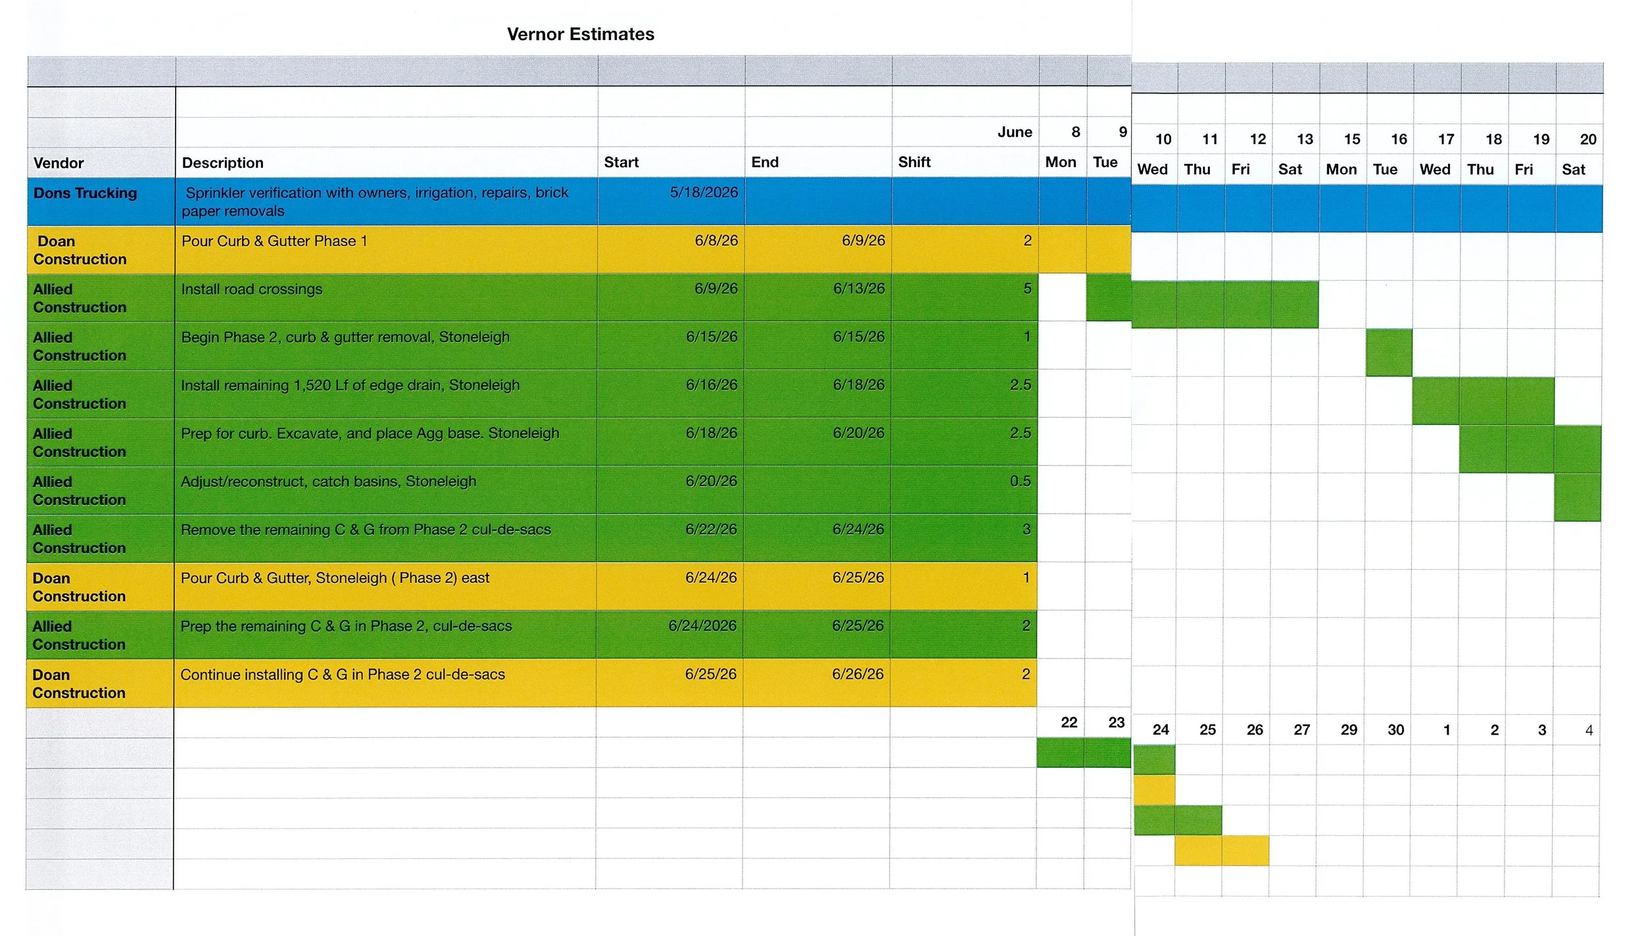1644x936 pixels.
Task: Select shift value '5' for road crossings
Action: 1027,289
